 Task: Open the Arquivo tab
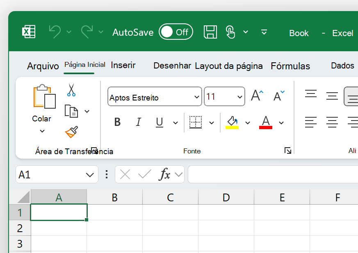tap(43, 66)
